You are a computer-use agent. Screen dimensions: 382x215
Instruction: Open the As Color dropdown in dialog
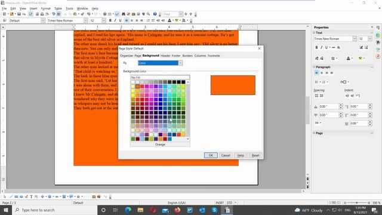tap(180, 63)
